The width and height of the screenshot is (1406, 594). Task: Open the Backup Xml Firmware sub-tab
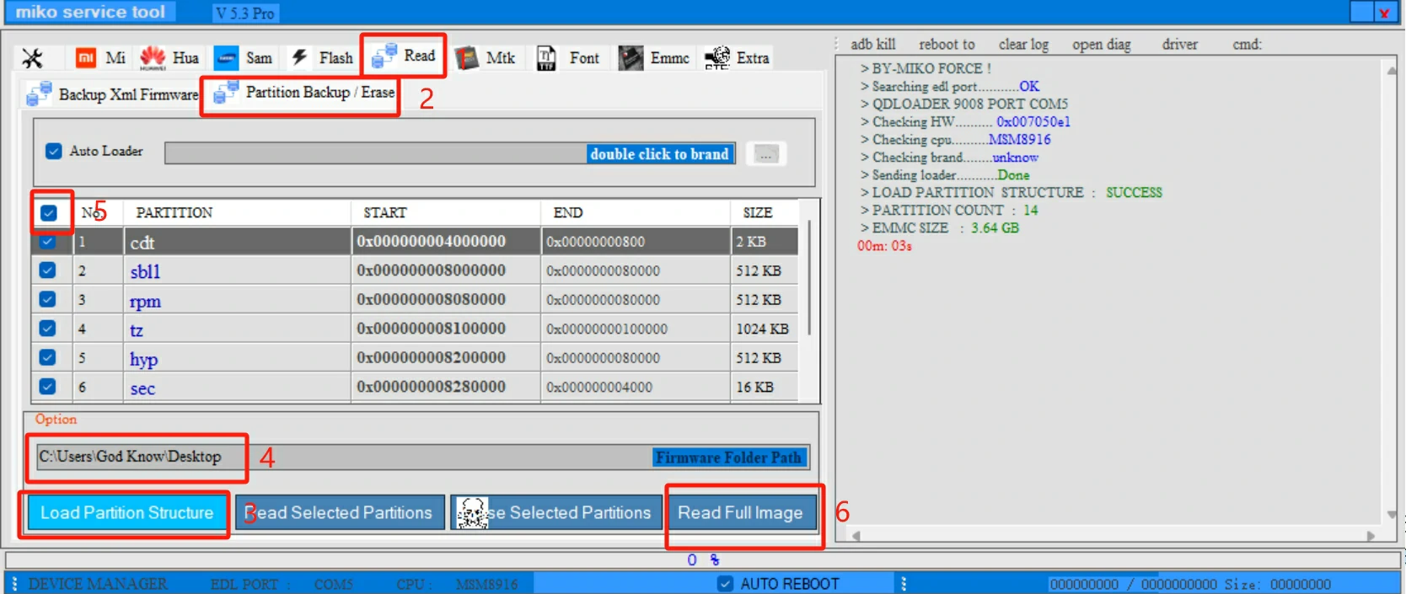point(111,94)
